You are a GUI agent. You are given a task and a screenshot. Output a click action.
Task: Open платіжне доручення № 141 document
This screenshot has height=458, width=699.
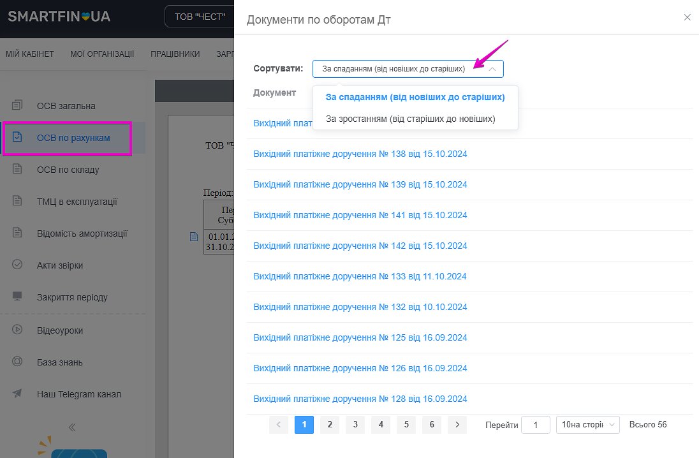[x=360, y=215]
